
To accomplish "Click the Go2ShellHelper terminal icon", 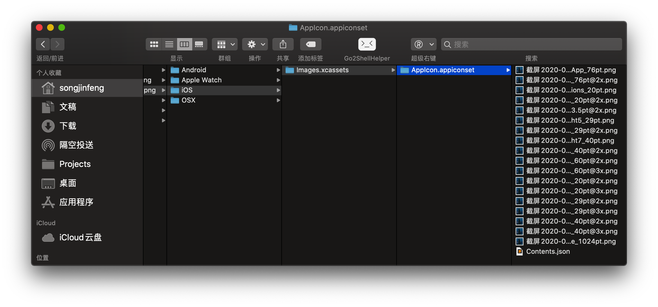I will [x=367, y=44].
